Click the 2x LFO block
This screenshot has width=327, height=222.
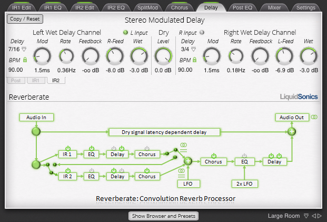click(245, 184)
